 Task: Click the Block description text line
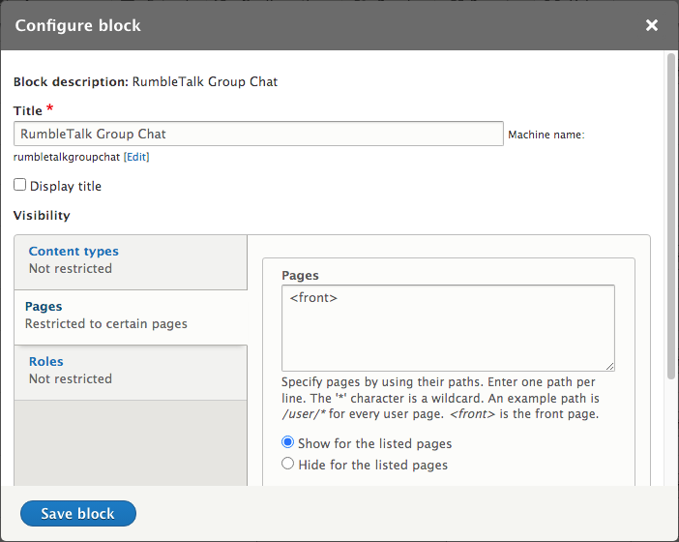[x=145, y=82]
